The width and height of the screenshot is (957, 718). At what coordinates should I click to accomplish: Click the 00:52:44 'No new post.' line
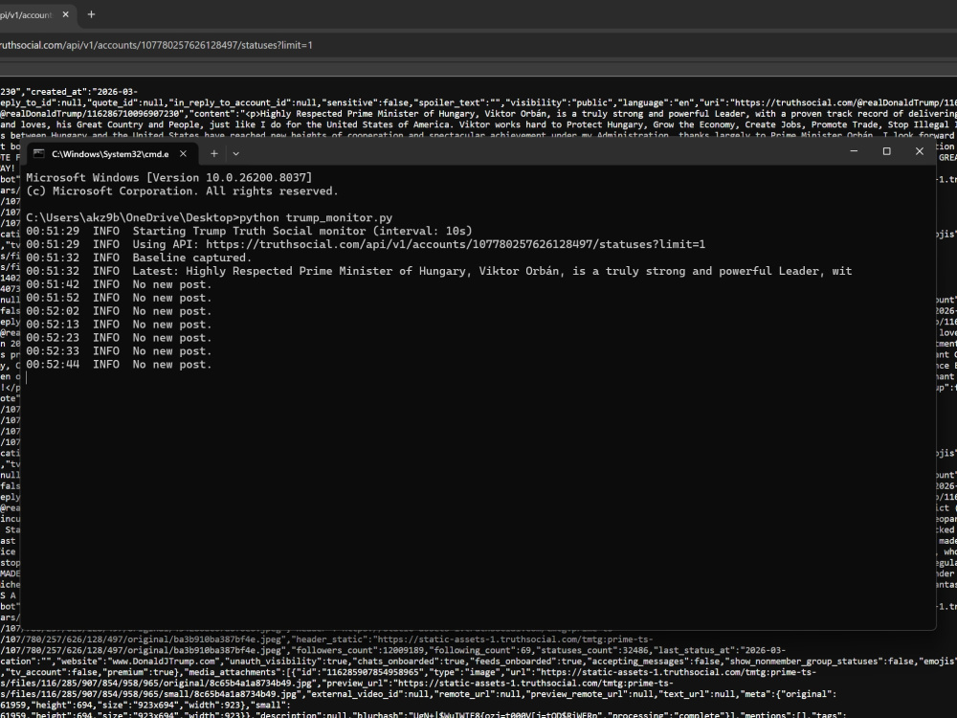(x=119, y=365)
